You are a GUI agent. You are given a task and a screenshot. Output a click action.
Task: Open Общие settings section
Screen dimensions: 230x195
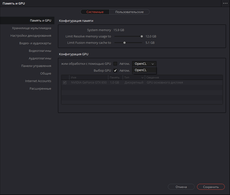[x=46, y=73]
